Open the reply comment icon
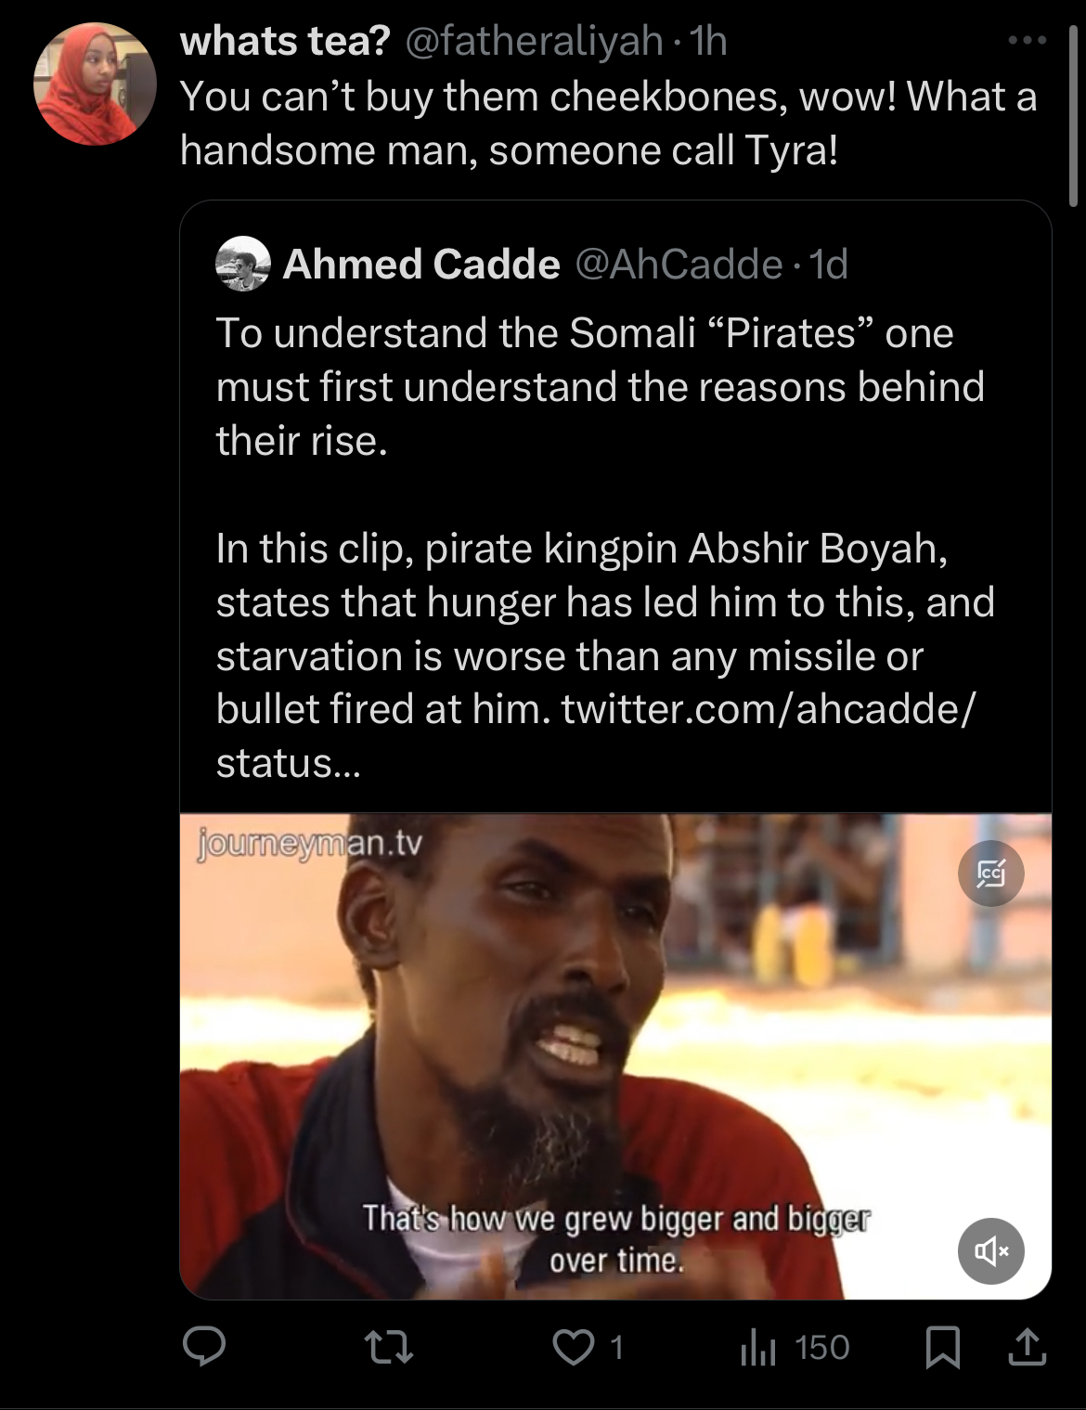The width and height of the screenshot is (1086, 1410). pos(203,1347)
